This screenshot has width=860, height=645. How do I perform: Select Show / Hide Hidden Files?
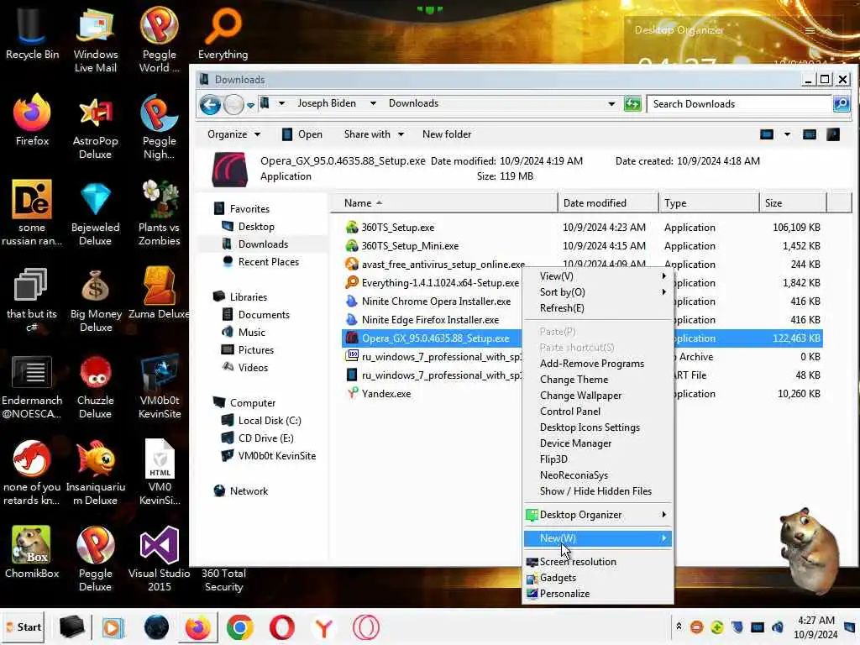[x=598, y=490]
